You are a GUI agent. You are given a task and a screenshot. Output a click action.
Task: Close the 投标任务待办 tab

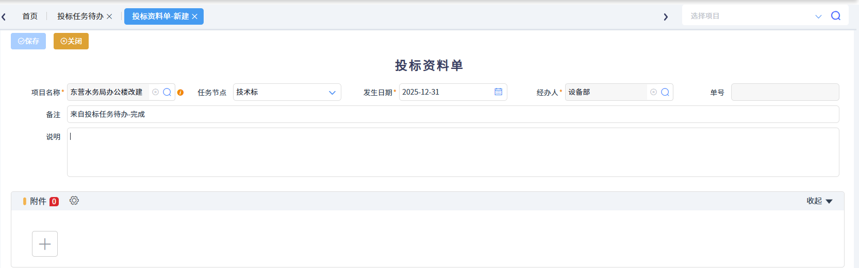click(109, 16)
